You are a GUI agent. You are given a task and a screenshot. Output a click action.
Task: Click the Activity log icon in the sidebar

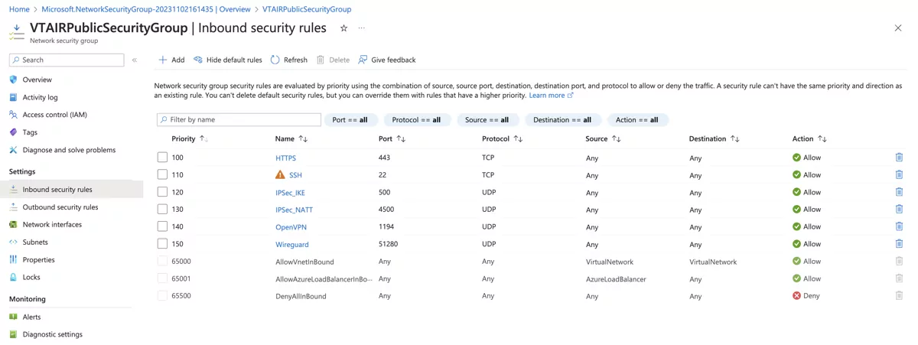click(x=13, y=97)
